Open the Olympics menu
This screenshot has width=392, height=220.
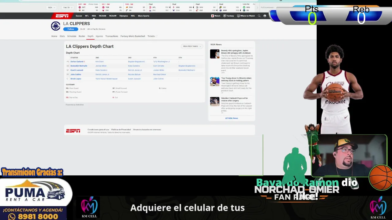tap(124, 16)
